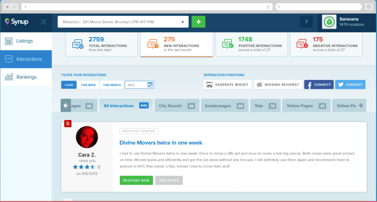Viewport: 377px width, 202px height.
Task: Click the 646 count on All Interactions
Action: 144,105
